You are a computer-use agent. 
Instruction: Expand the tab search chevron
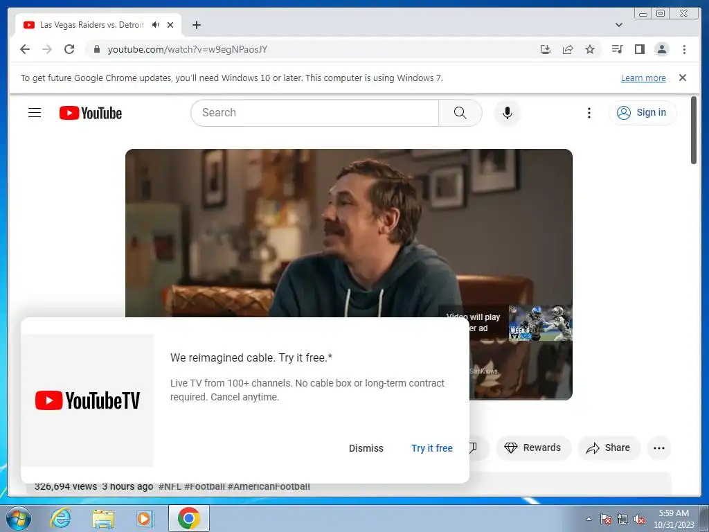tap(619, 25)
